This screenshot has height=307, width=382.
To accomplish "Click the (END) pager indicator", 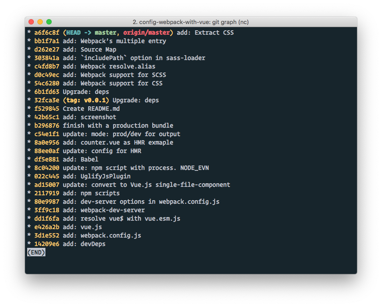I will [x=37, y=252].
